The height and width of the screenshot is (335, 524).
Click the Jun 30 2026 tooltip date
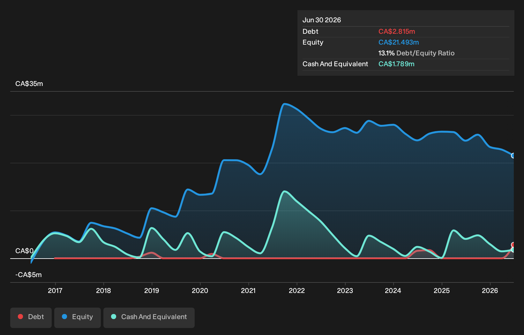pos(322,20)
